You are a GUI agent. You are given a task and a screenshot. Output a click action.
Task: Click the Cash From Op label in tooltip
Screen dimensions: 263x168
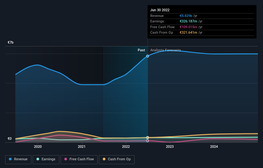[x=161, y=33]
